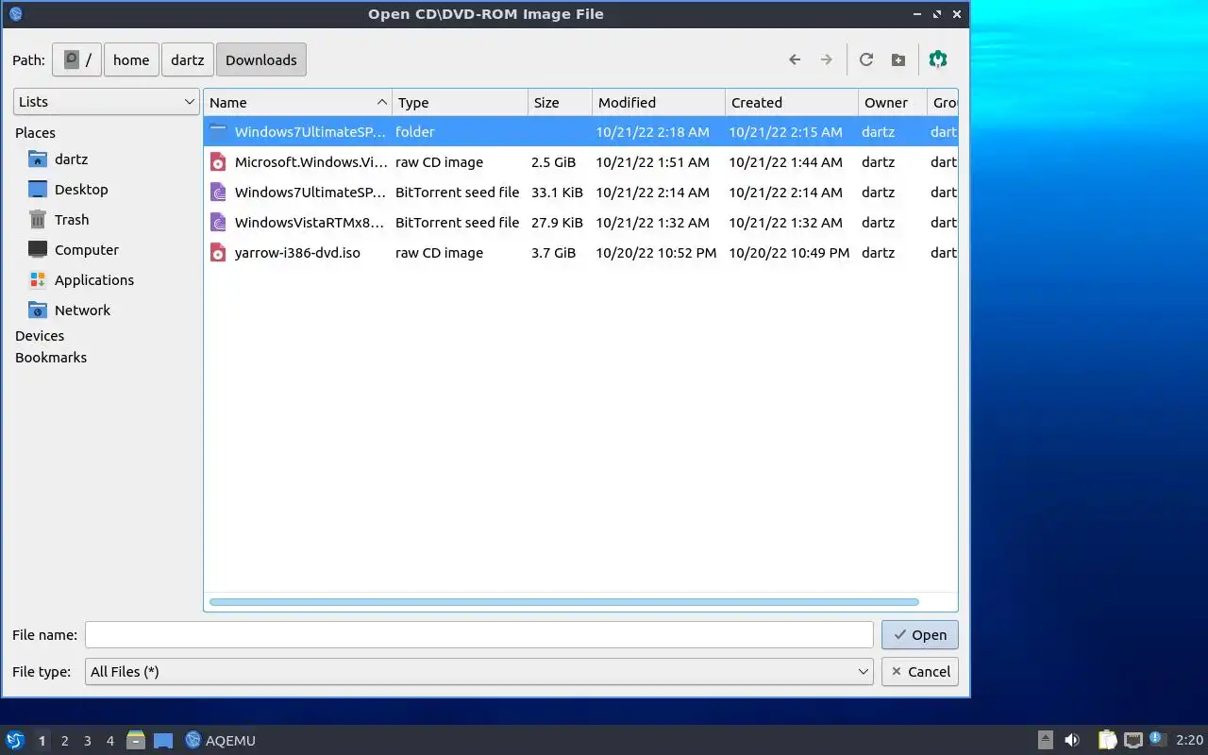The width and height of the screenshot is (1208, 755).
Task: Open the green options icon in toolbar
Action: coord(938,59)
